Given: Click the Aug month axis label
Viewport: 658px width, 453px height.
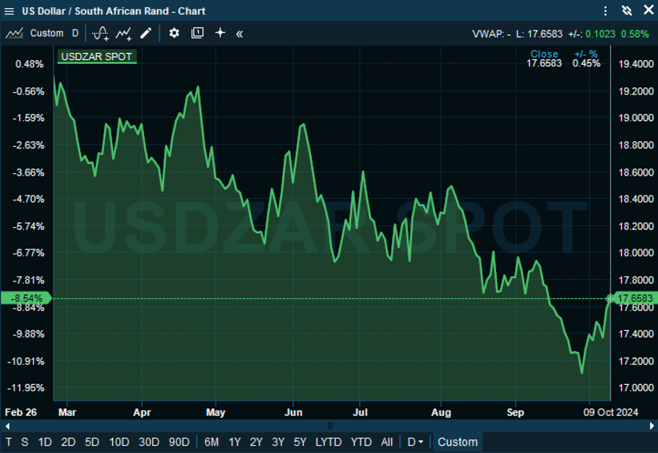Looking at the screenshot, I should 441,412.
